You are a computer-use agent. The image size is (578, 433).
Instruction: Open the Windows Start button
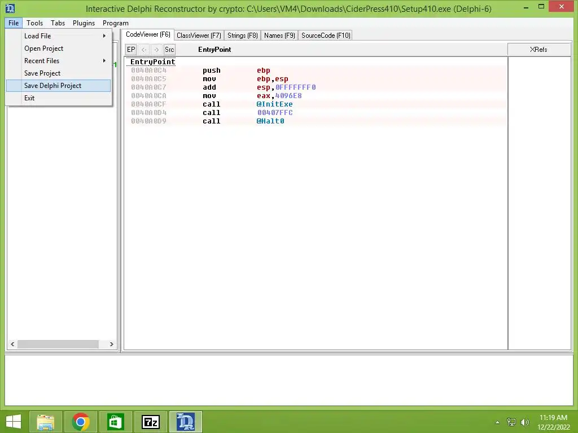pyautogui.click(x=14, y=422)
